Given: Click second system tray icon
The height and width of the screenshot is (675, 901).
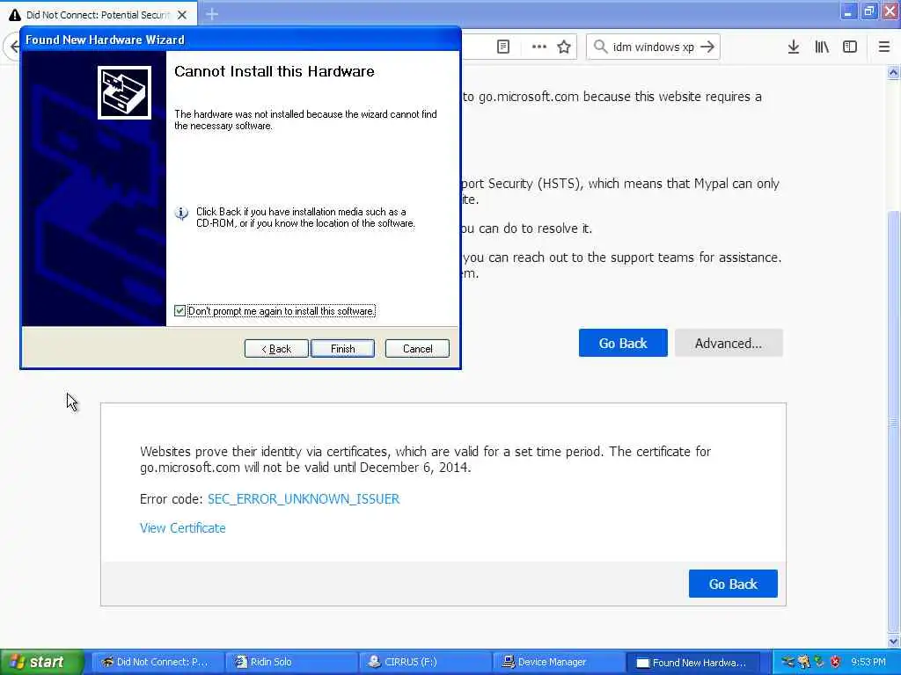Looking at the screenshot, I should [x=803, y=662].
